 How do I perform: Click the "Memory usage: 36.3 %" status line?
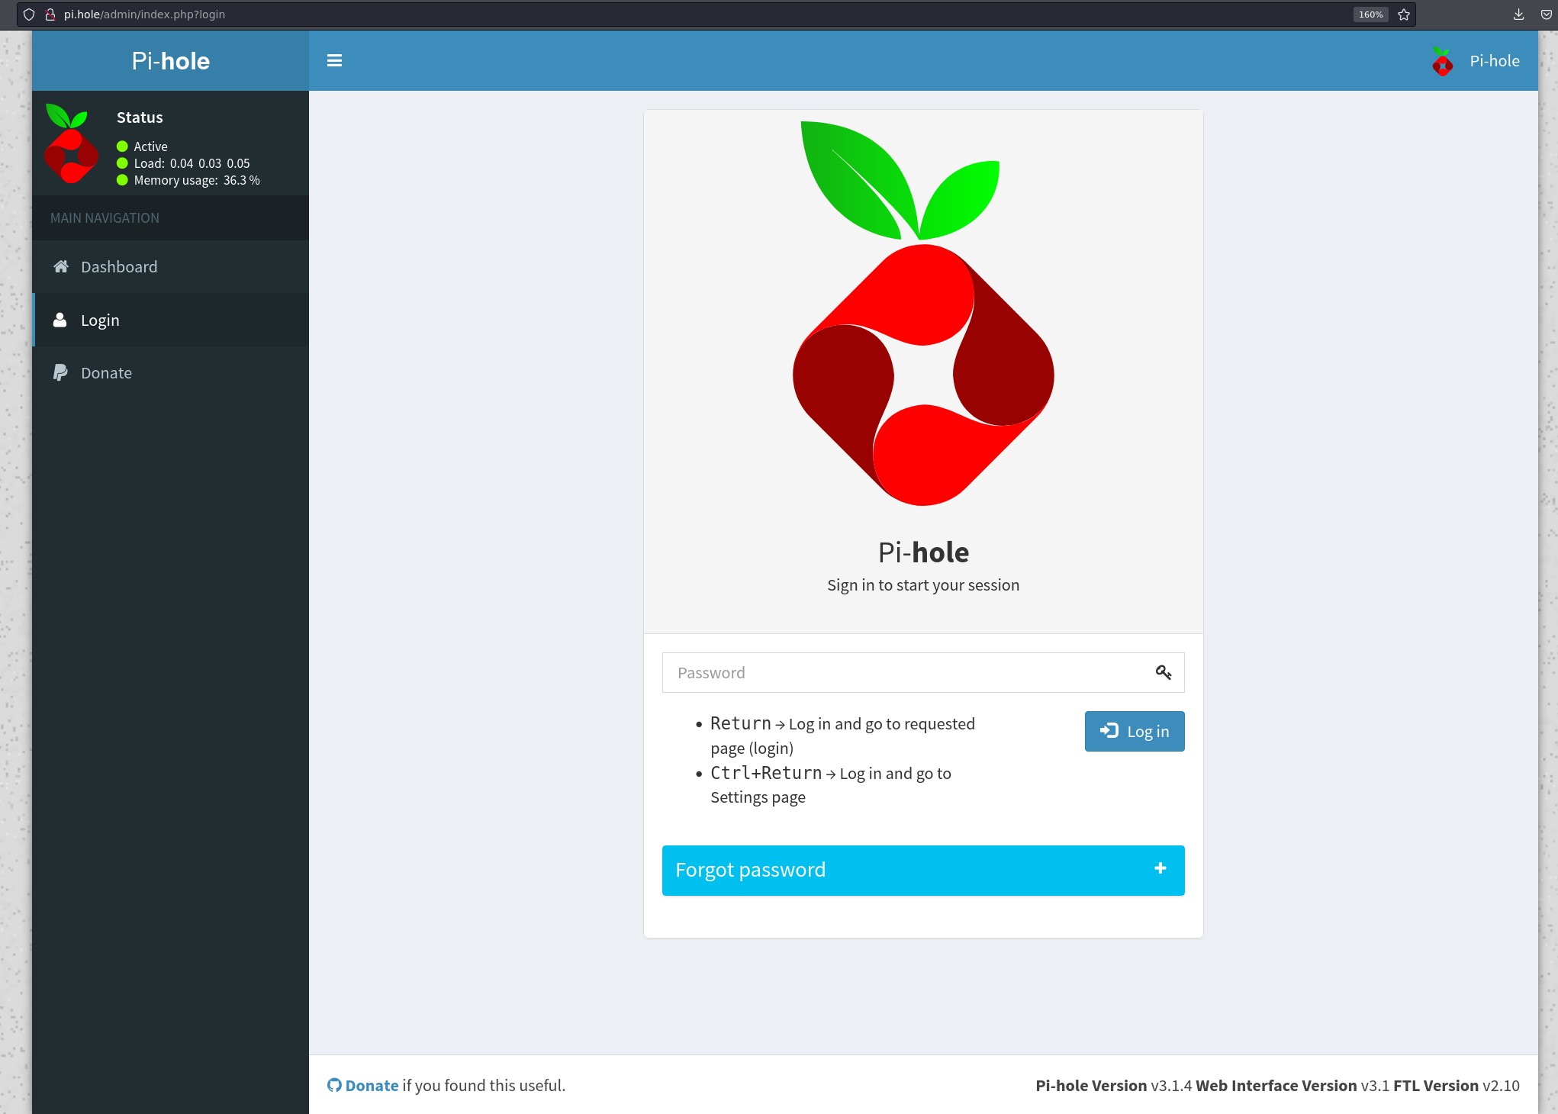(197, 180)
